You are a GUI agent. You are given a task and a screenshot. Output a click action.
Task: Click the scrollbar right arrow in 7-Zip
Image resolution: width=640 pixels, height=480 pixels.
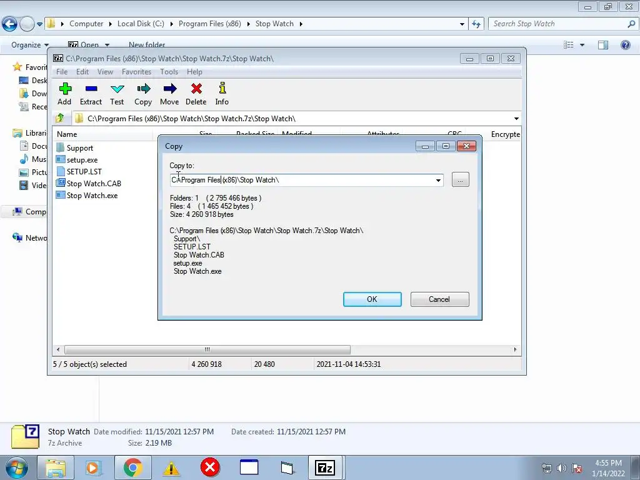(x=515, y=349)
